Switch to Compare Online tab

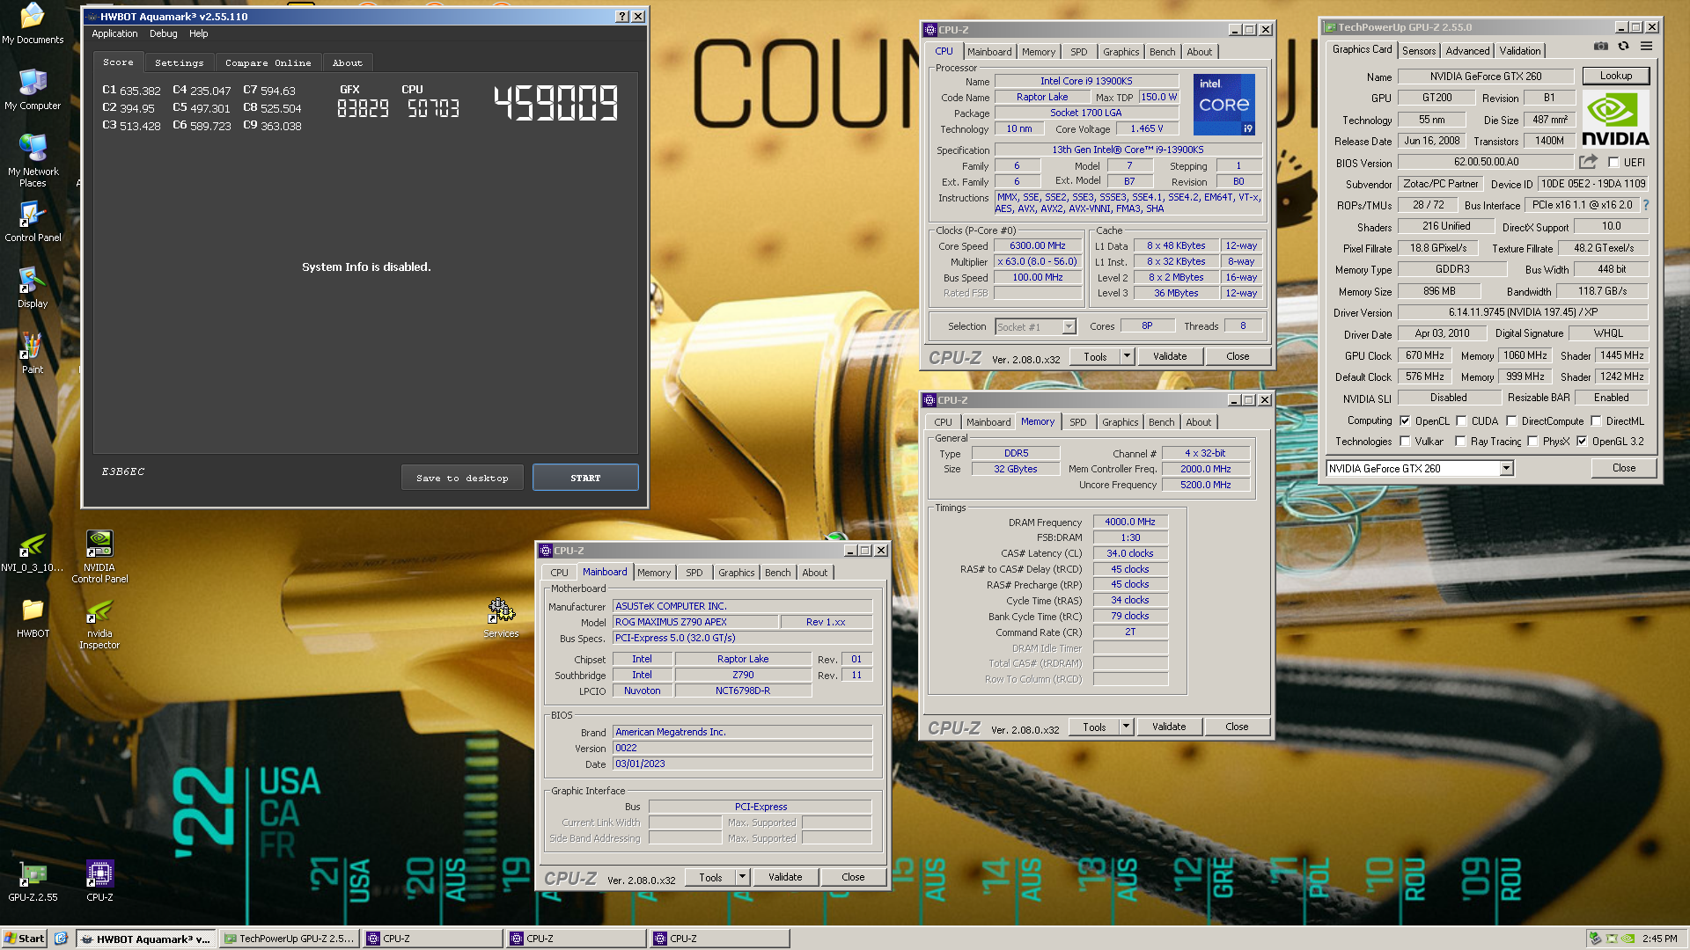pos(268,62)
